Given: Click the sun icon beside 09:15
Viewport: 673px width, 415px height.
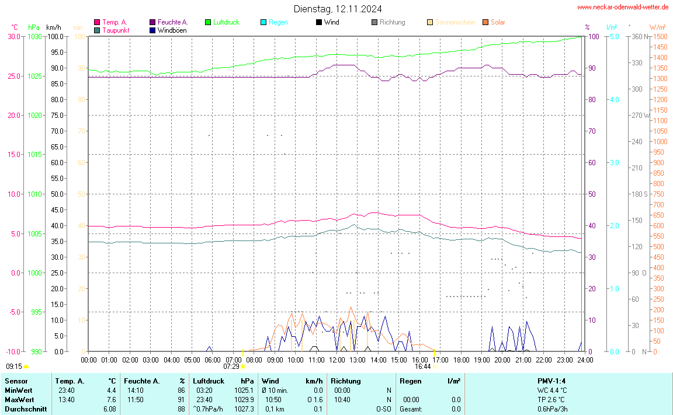Looking at the screenshot, I should coord(26,367).
